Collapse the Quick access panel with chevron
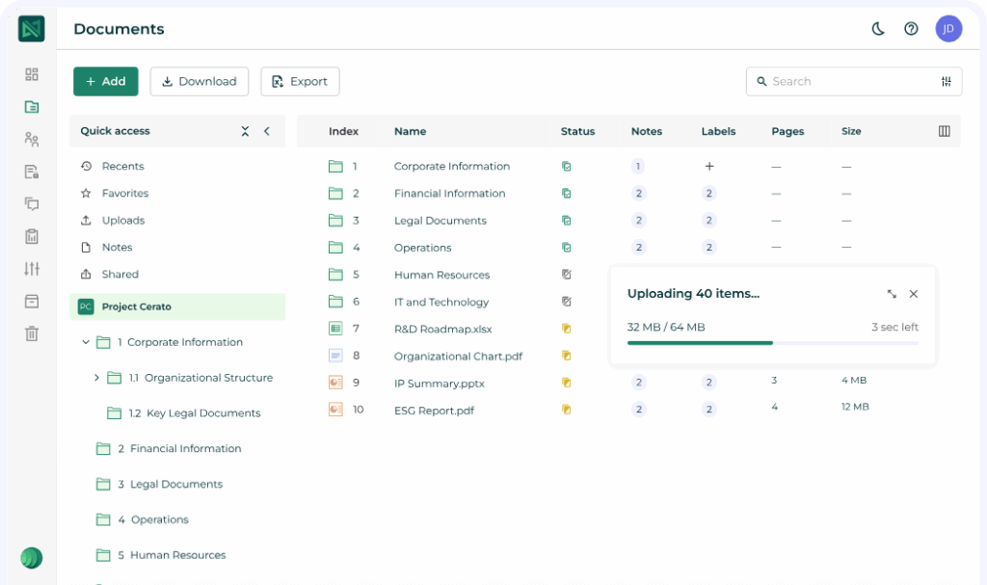 267,131
